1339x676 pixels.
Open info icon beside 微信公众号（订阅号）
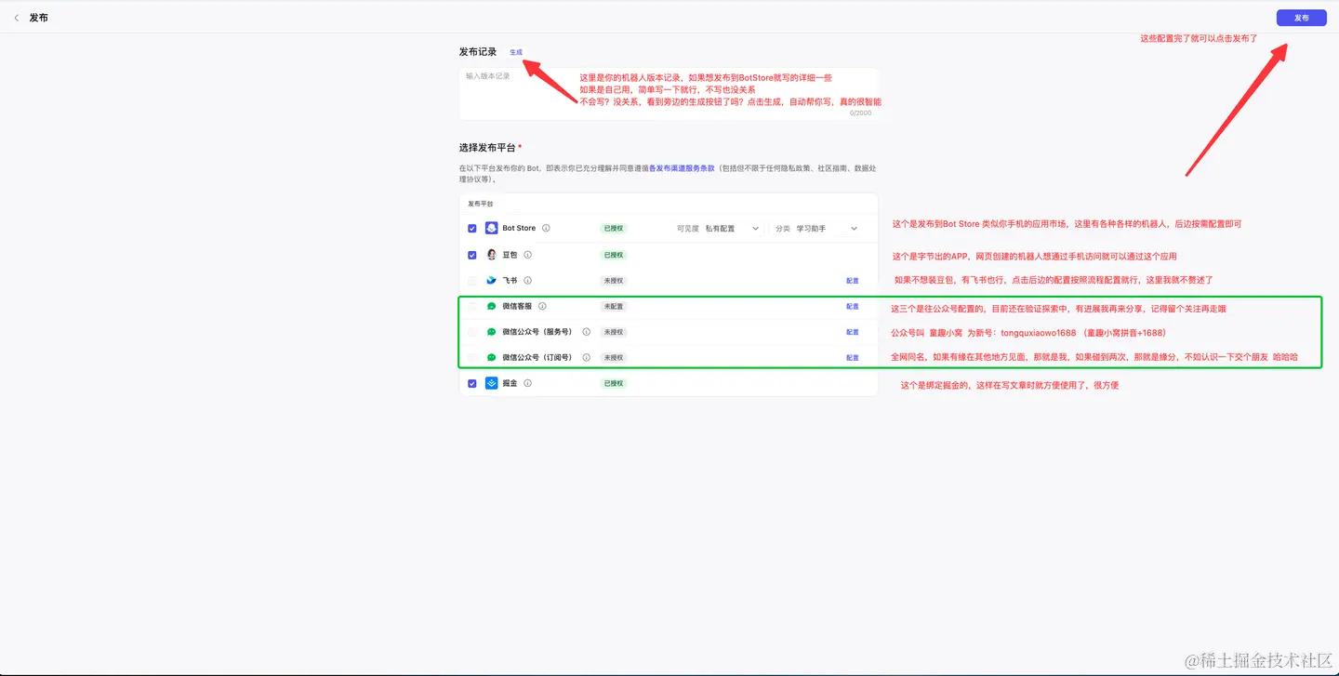click(x=587, y=357)
